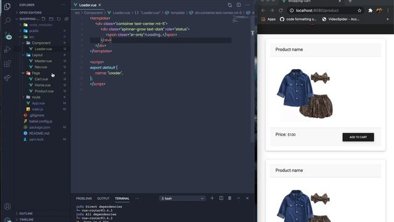Open the Explorer view icon in the activity bar
The width and height of the screenshot is (394, 222).
[7, 6]
